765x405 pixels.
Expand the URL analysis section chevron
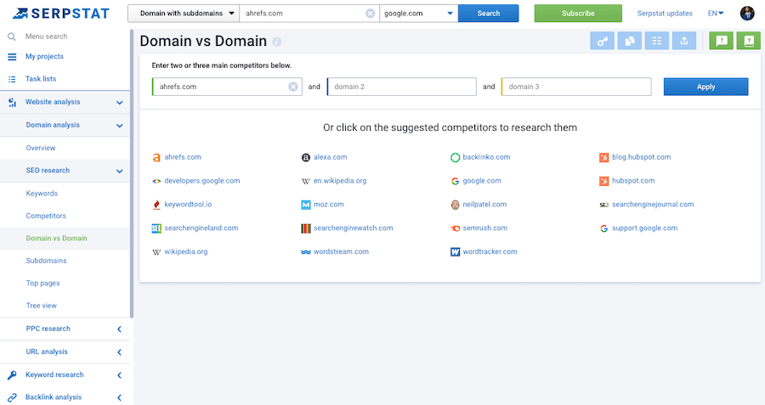(119, 352)
